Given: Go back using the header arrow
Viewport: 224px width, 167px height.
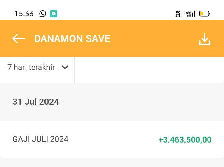Looking at the screenshot, I should [x=19, y=38].
